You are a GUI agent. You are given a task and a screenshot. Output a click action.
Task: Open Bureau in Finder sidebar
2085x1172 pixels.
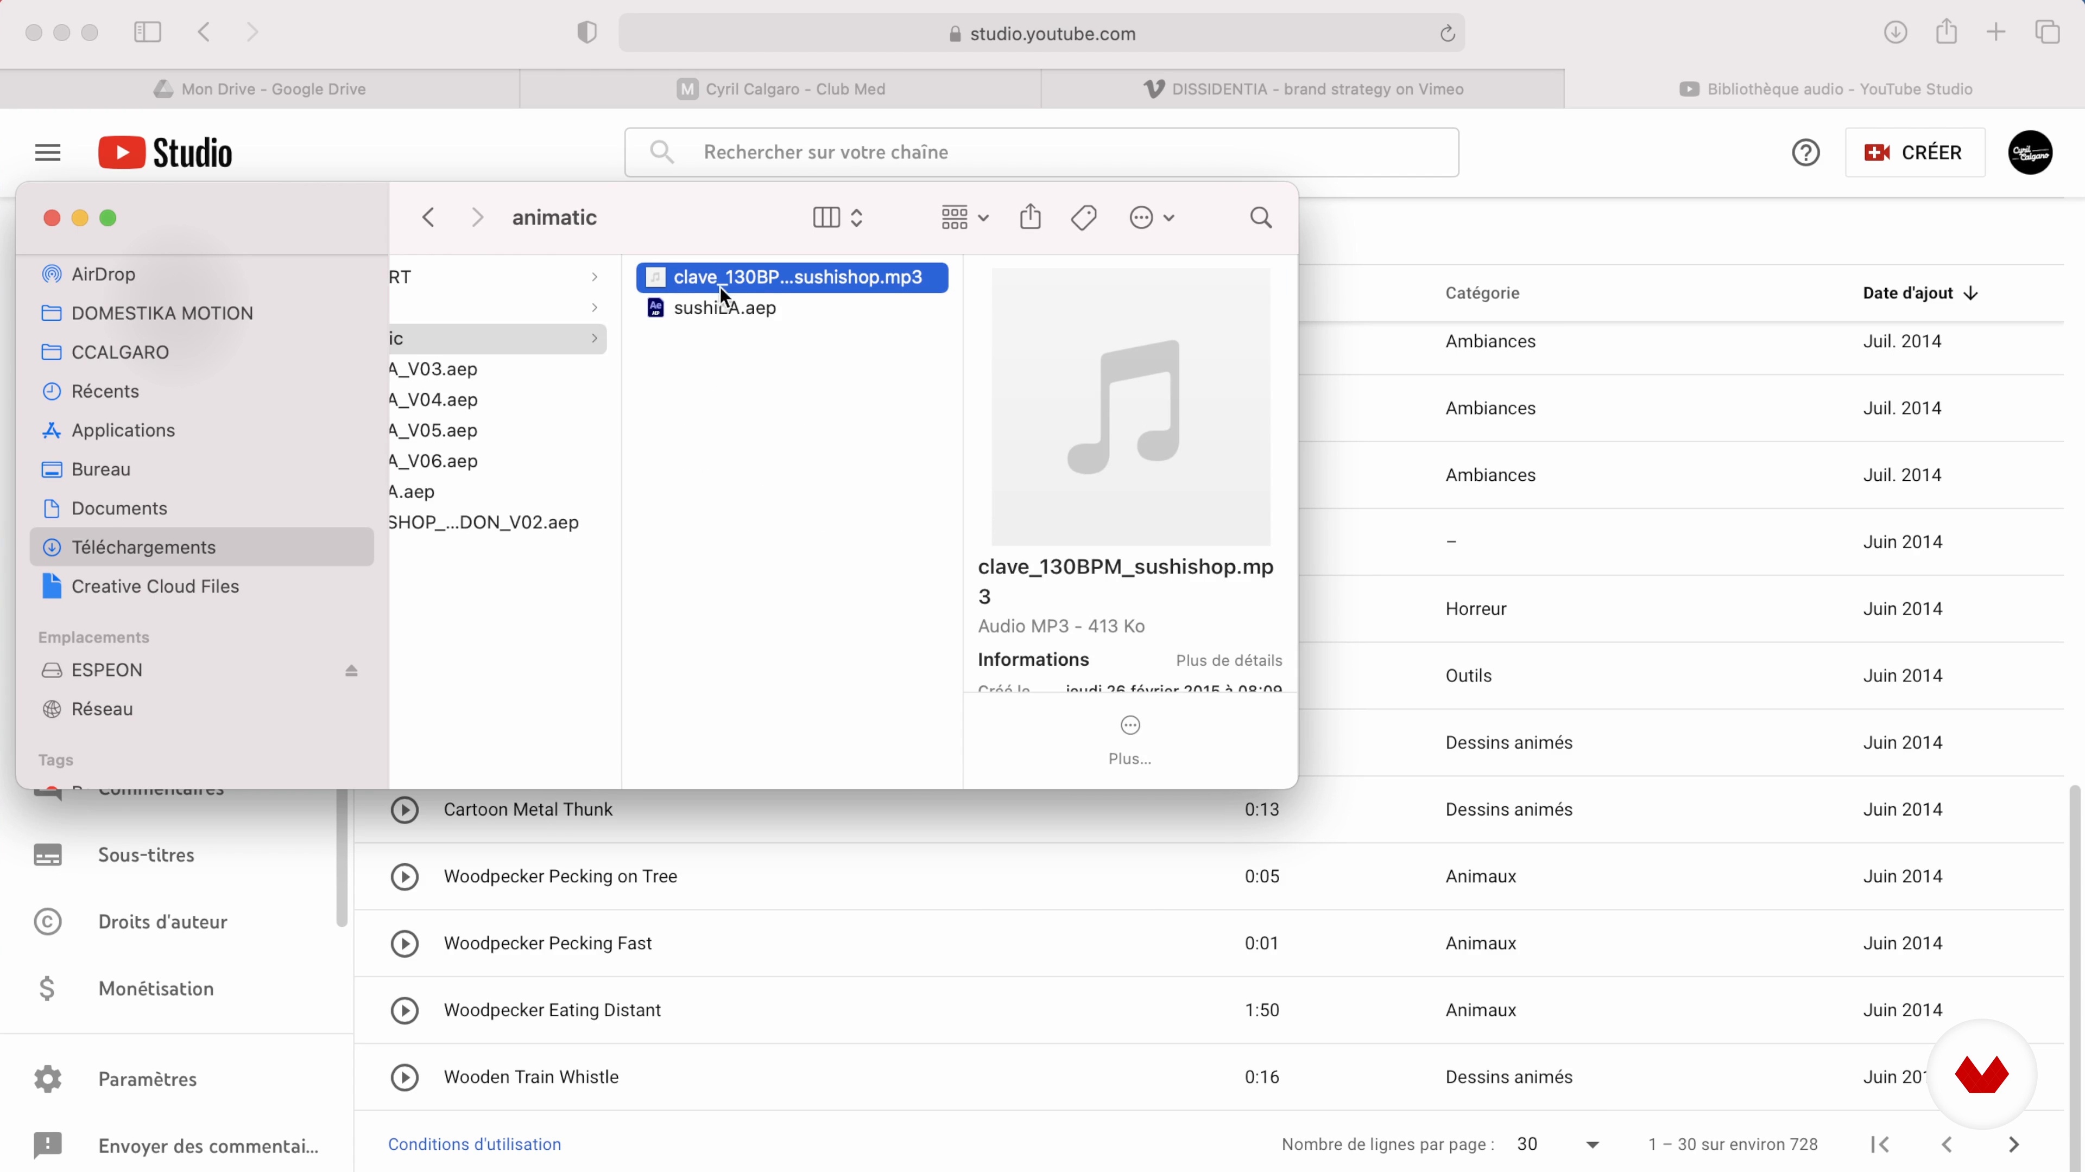click(x=201, y=469)
